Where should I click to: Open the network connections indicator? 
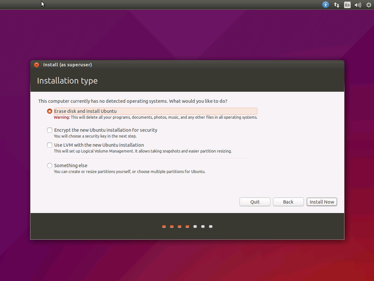[337, 5]
